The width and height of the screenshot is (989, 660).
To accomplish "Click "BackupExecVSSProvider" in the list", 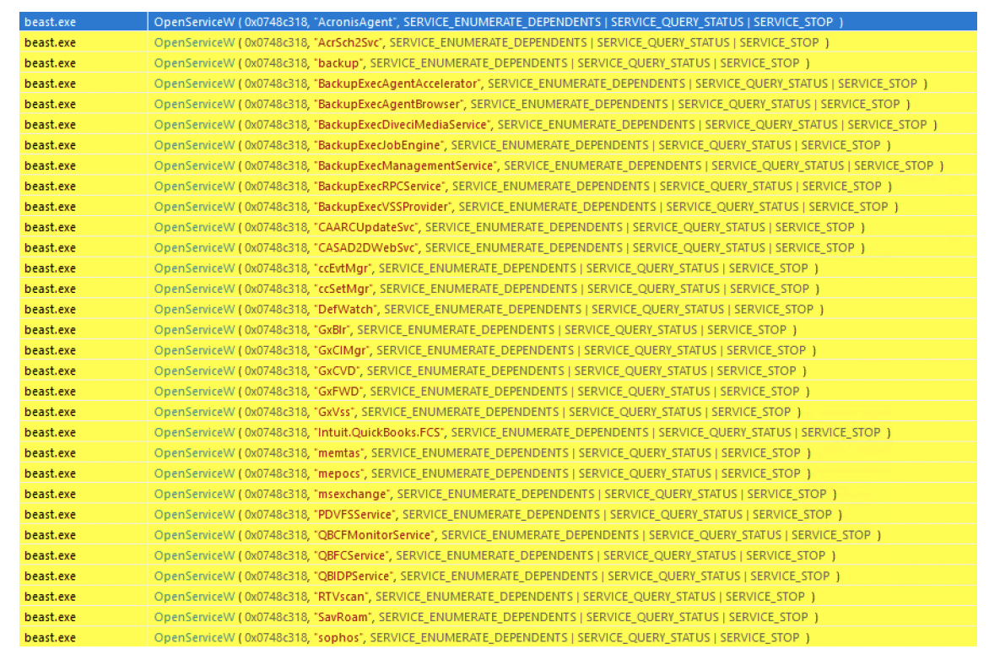I will tap(383, 206).
